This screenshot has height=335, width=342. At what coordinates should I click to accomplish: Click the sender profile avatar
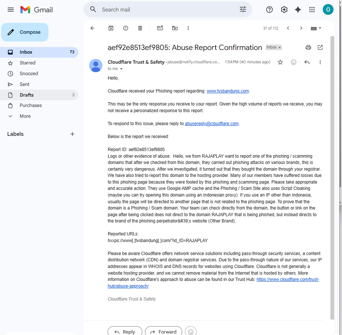[x=96, y=66]
